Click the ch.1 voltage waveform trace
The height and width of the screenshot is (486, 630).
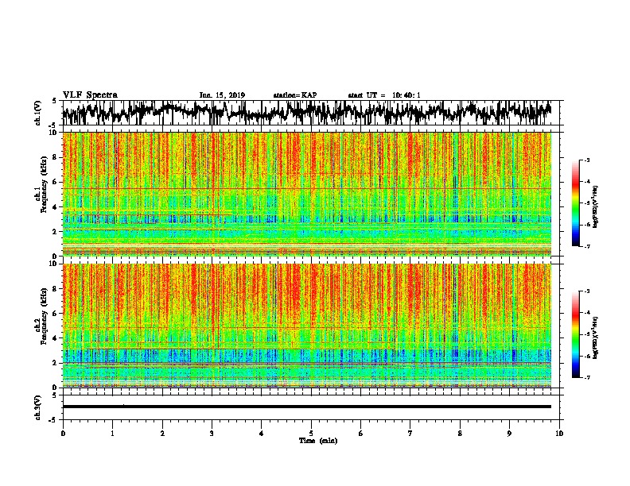point(307,113)
